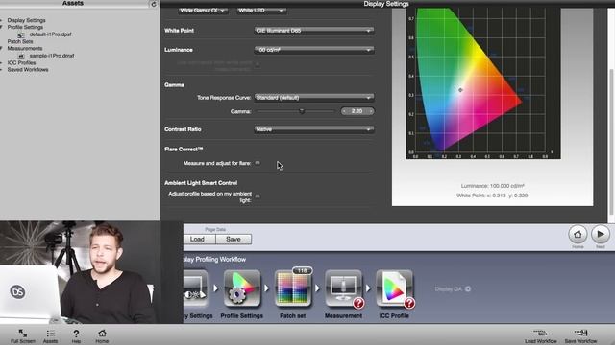Open the Contrast Ratio dropdown
Image resolution: width=615 pixels, height=345 pixels.
(314, 129)
